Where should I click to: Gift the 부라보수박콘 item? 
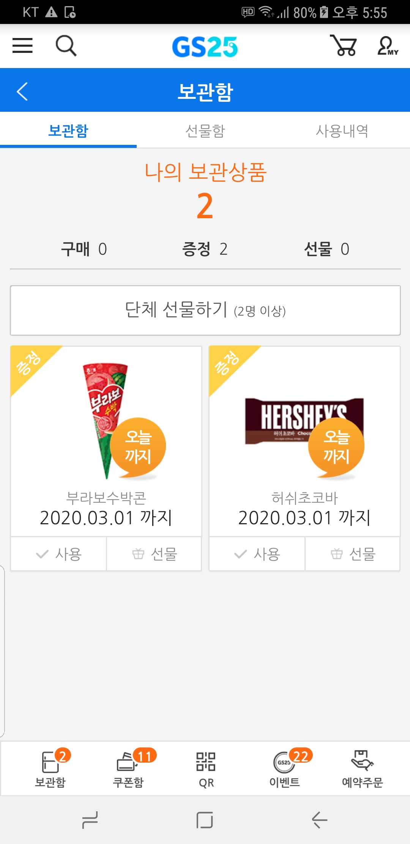[x=154, y=554]
